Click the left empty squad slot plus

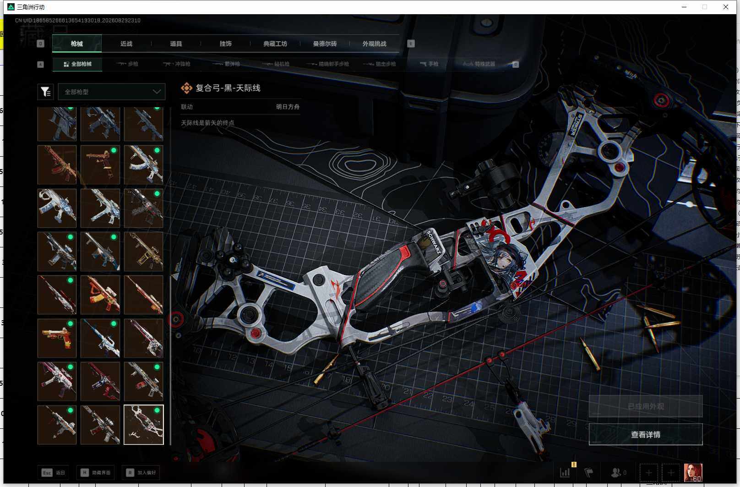[x=648, y=472]
